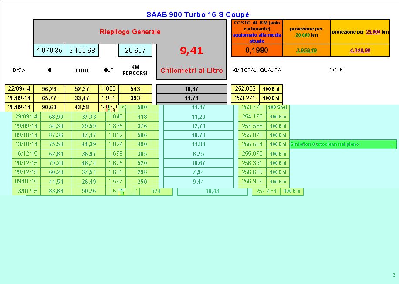This screenshot has height=284, width=399.
Task: Select the KM PERCORSI column header
Action: [135, 71]
